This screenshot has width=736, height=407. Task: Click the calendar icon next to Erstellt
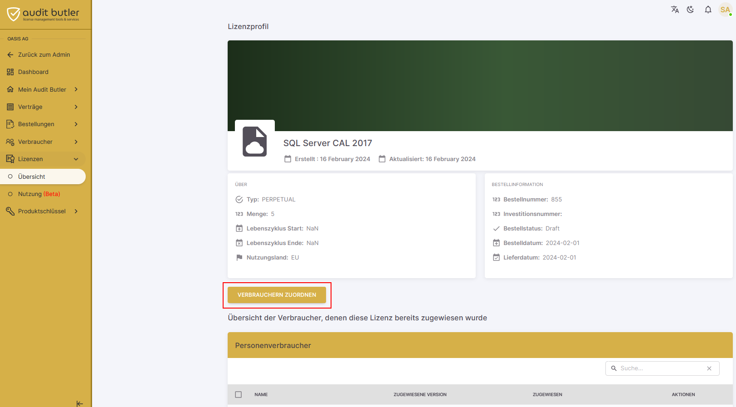pos(288,159)
